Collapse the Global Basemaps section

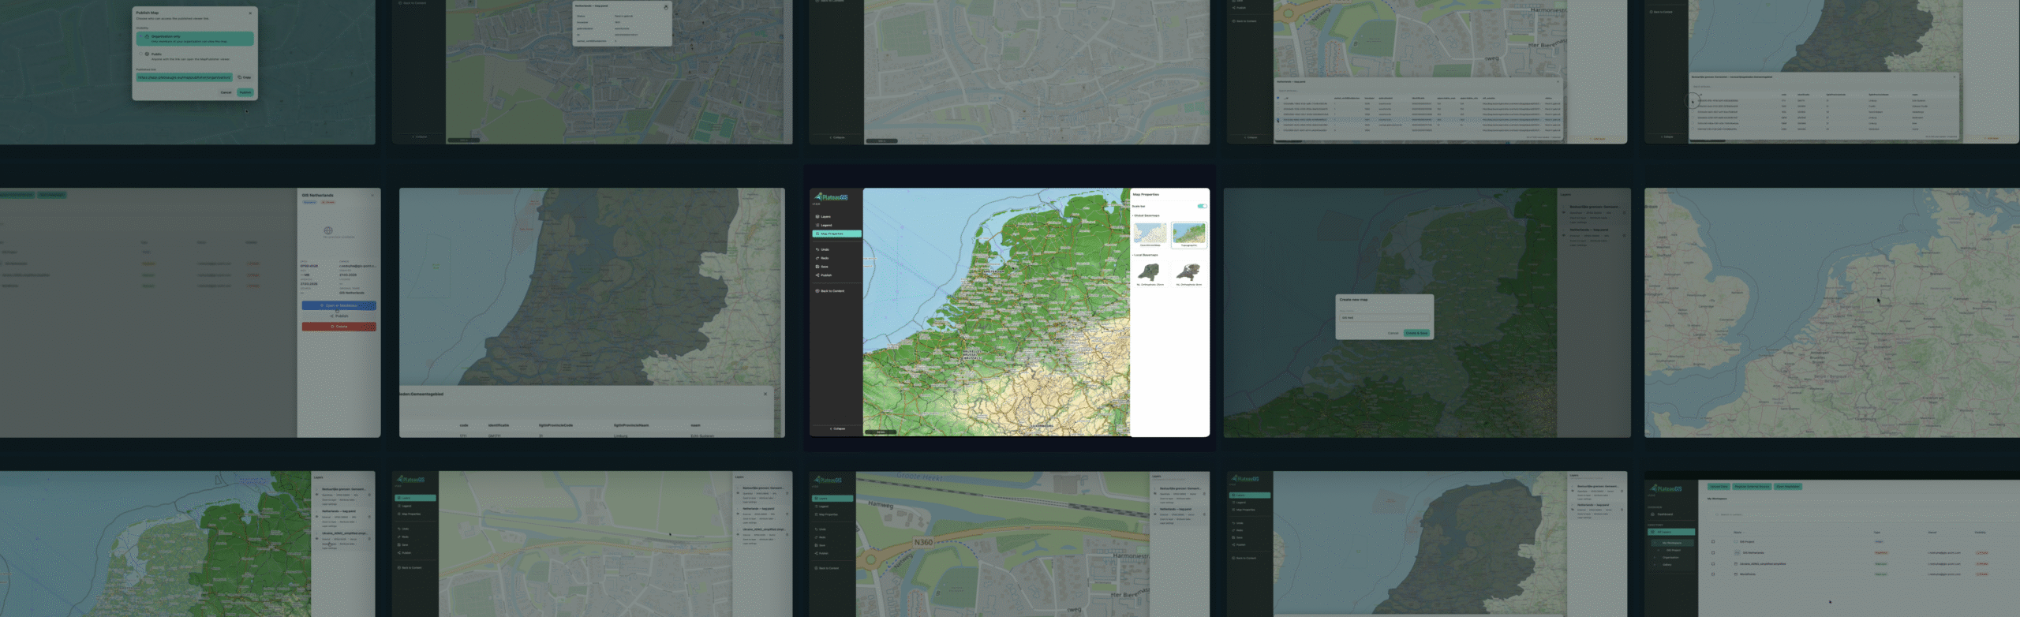click(1147, 215)
